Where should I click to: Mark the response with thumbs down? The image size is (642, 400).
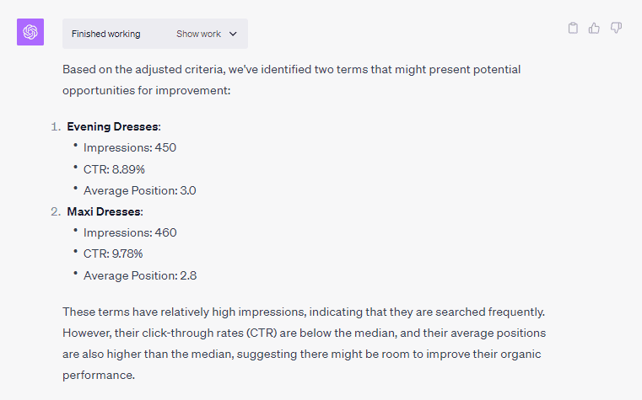point(616,28)
